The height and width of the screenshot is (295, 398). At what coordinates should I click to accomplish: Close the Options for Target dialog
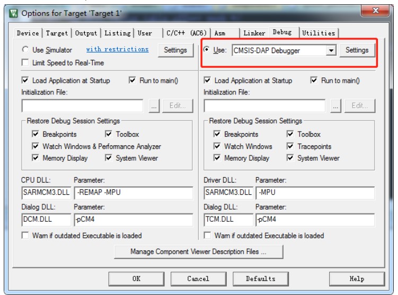pos(375,11)
